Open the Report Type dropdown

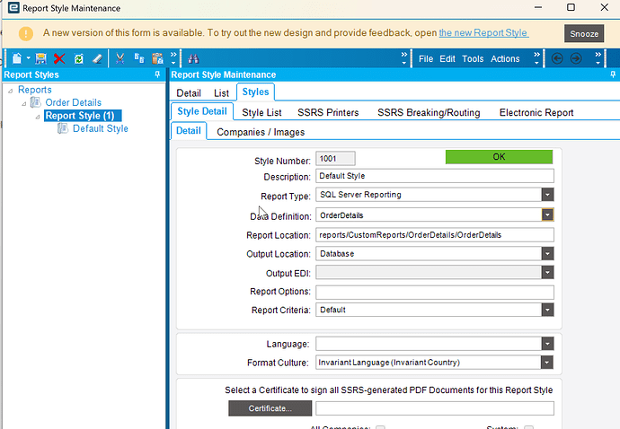point(547,195)
